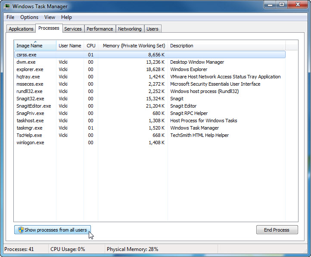The height and width of the screenshot is (257, 311).
Task: Click Microsoft Security Essentials User Interface text
Action: (x=215, y=84)
